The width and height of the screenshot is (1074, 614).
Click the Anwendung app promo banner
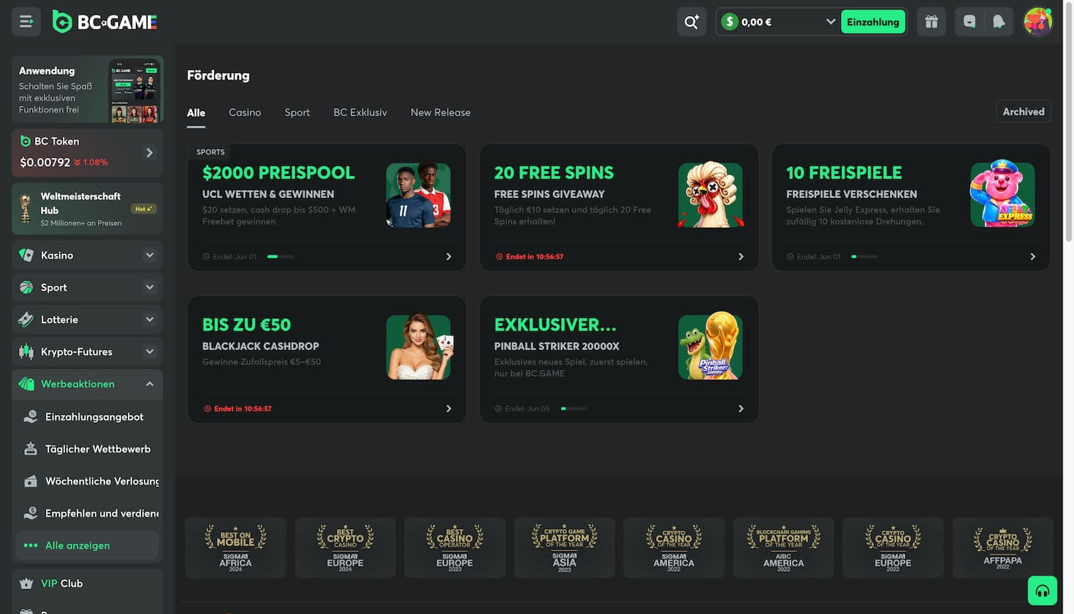coord(87,89)
